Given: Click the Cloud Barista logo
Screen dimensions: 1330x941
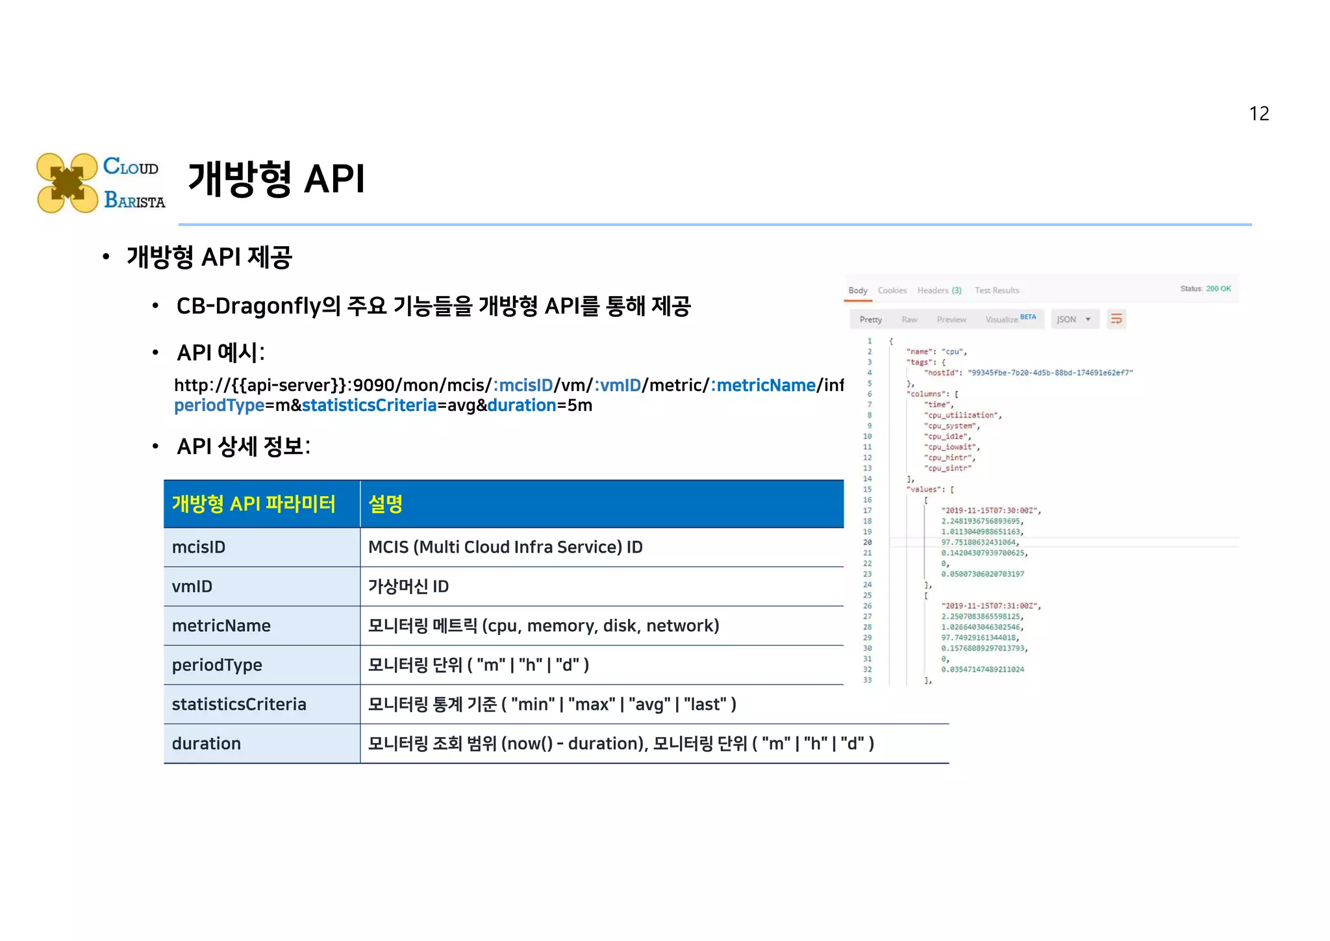Looking at the screenshot, I should point(101,183).
